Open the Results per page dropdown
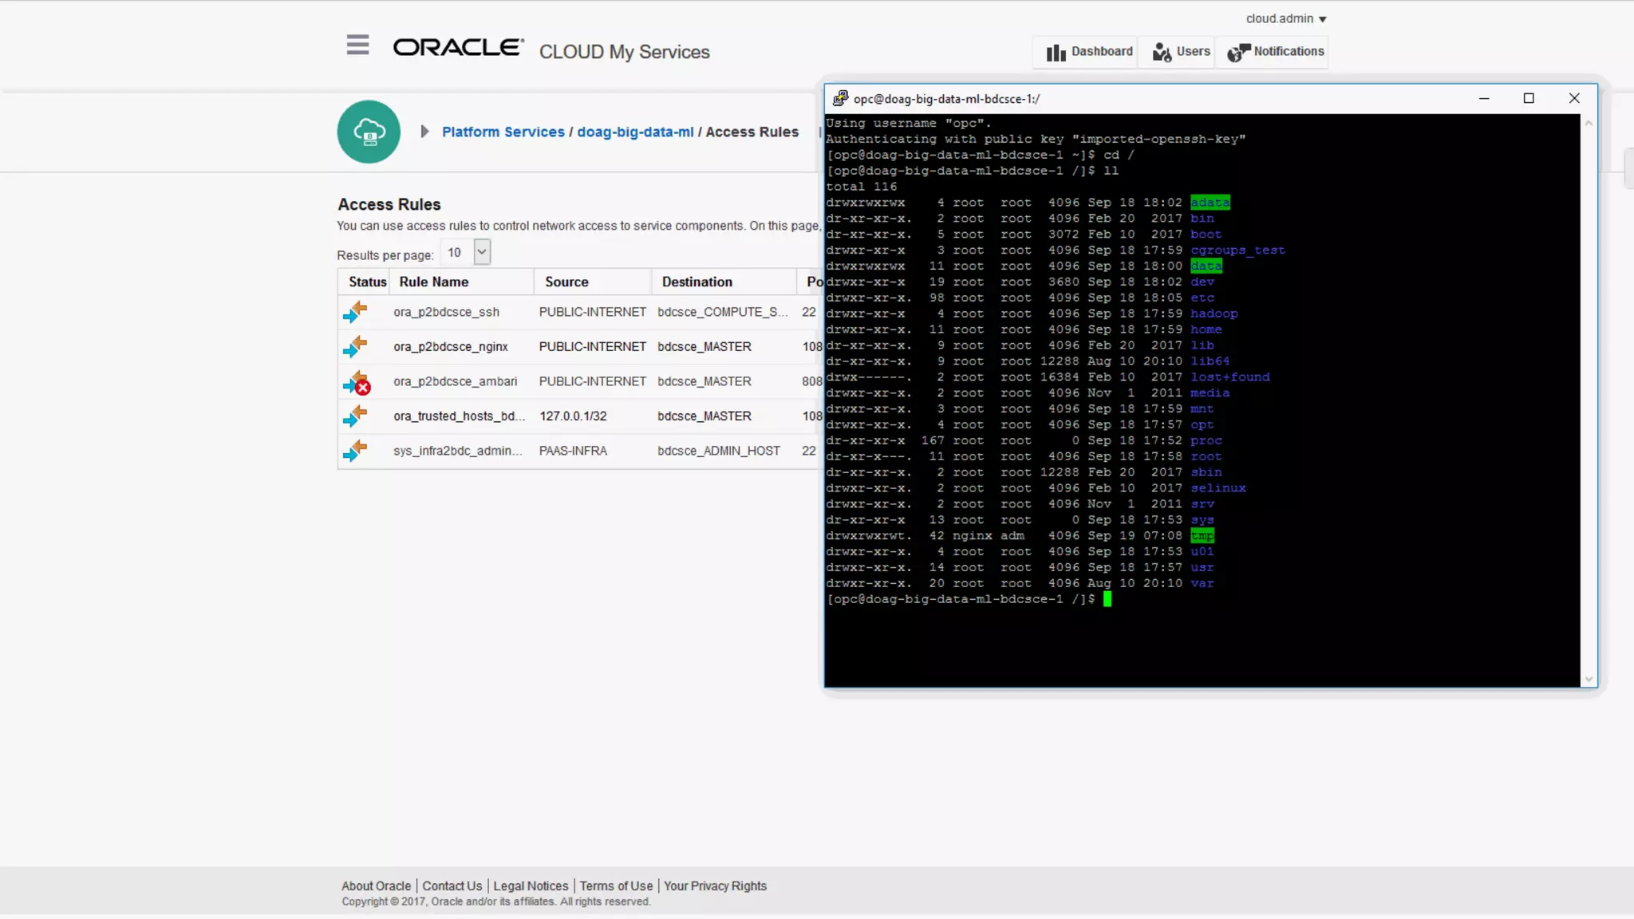This screenshot has width=1634, height=919. coord(481,252)
